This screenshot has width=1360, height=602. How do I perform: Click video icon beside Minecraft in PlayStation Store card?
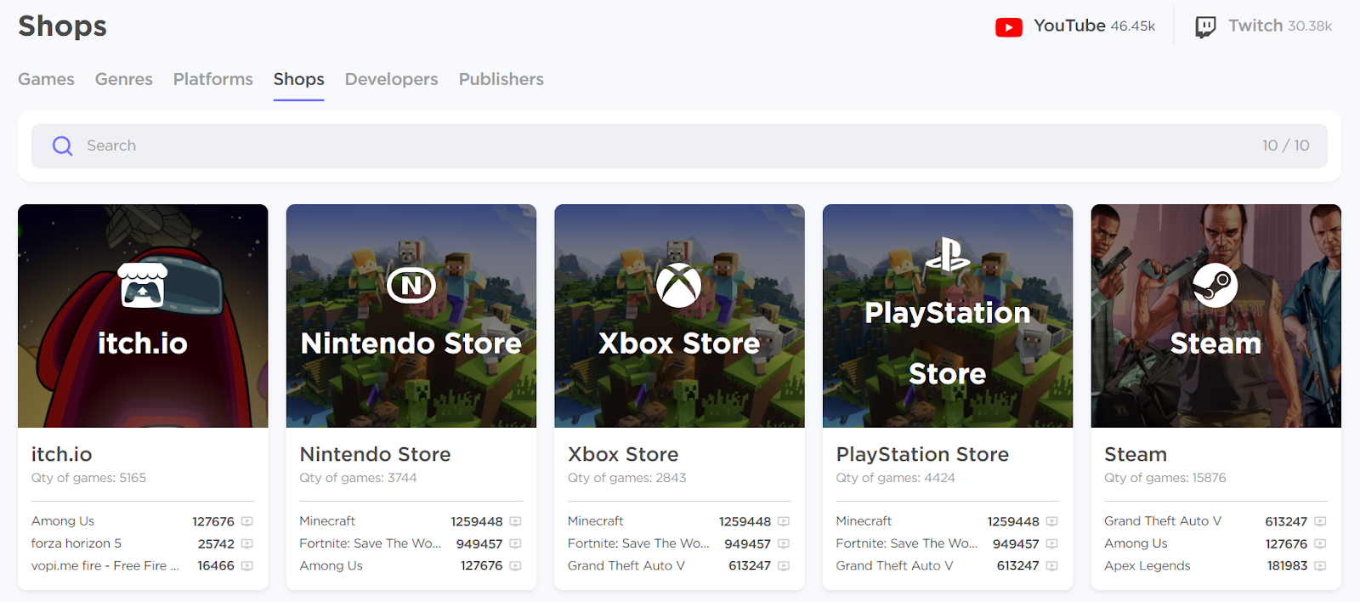click(1051, 521)
